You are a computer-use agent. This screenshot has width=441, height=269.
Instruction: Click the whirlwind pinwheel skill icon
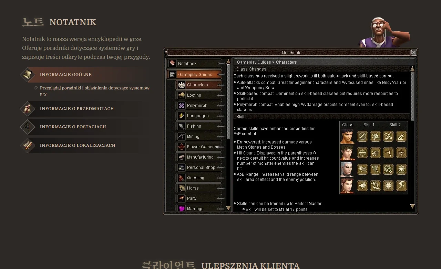[x=388, y=136]
